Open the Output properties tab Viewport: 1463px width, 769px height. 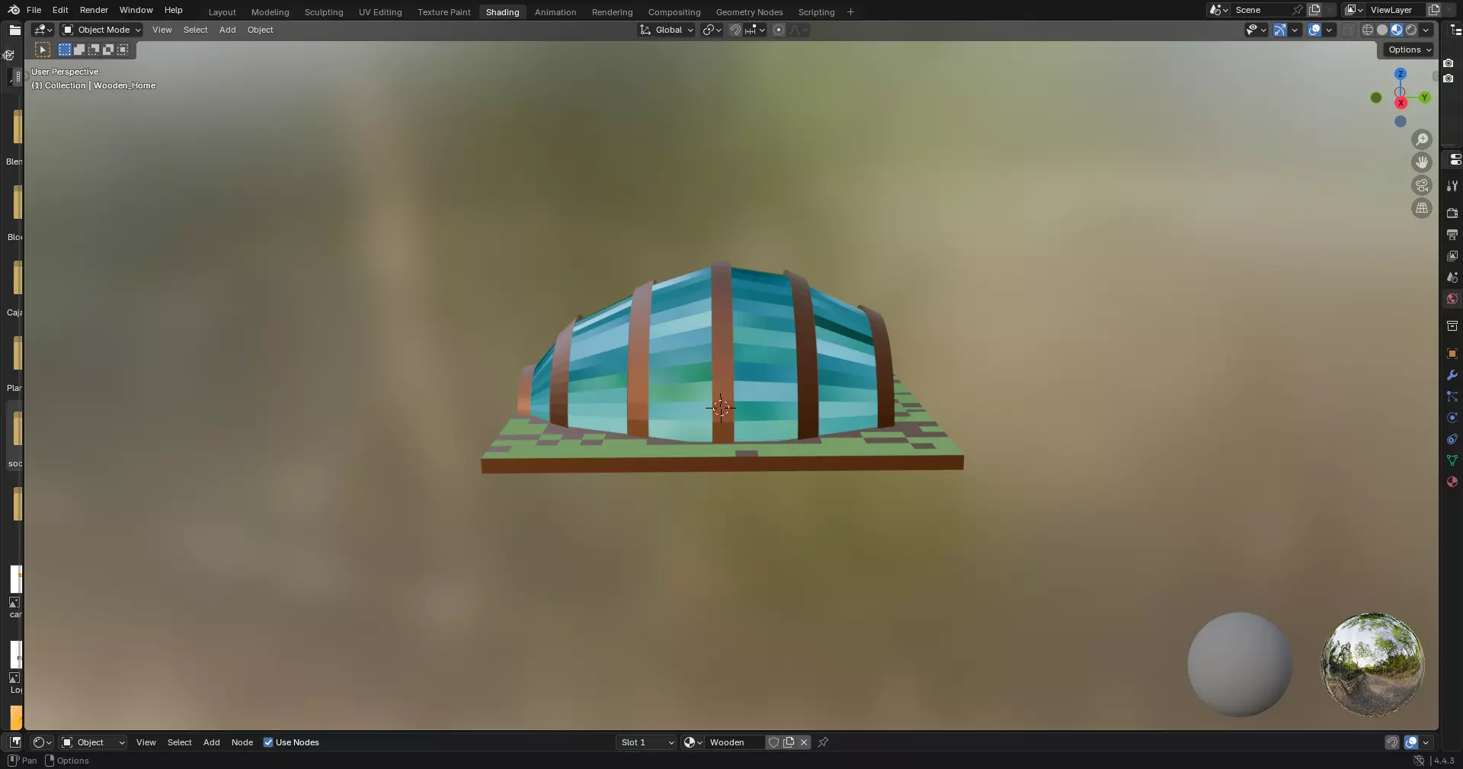pyautogui.click(x=1452, y=235)
